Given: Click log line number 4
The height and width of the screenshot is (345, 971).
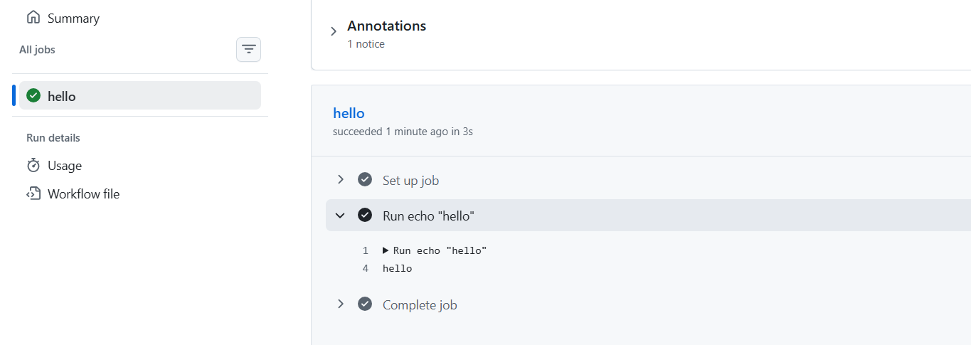Looking at the screenshot, I should (365, 268).
